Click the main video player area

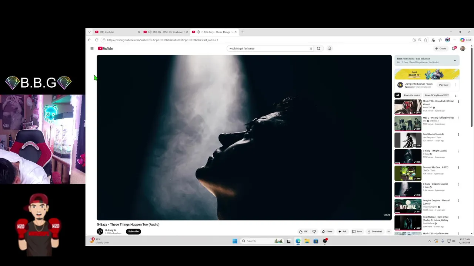244,137
